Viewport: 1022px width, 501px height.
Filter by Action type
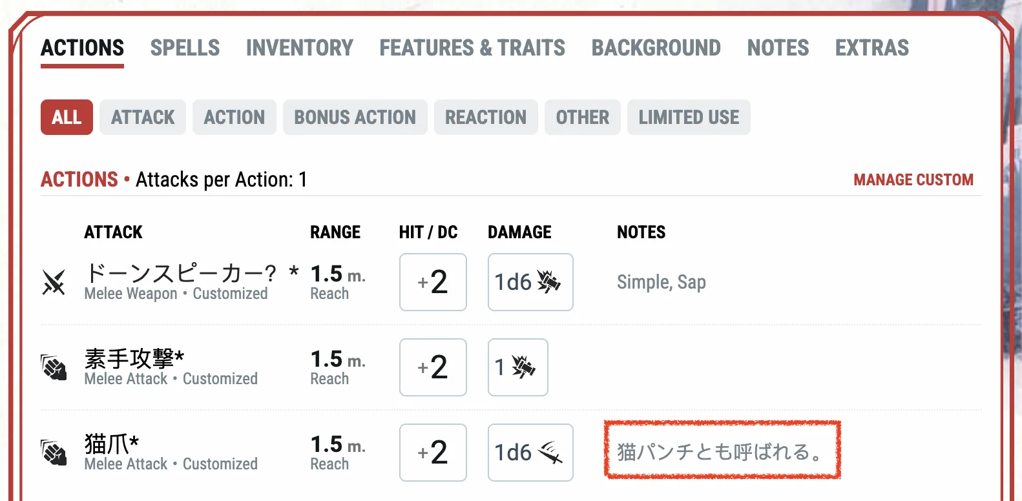[x=235, y=118]
